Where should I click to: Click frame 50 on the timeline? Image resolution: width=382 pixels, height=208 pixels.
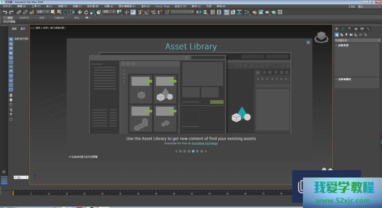pos(192,193)
